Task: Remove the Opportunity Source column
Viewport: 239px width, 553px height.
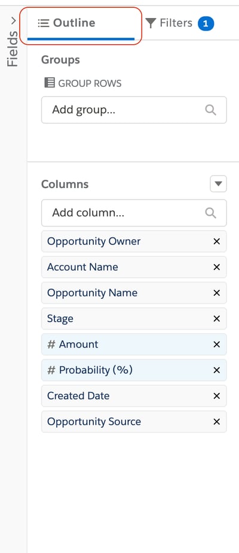Action: 216,422
